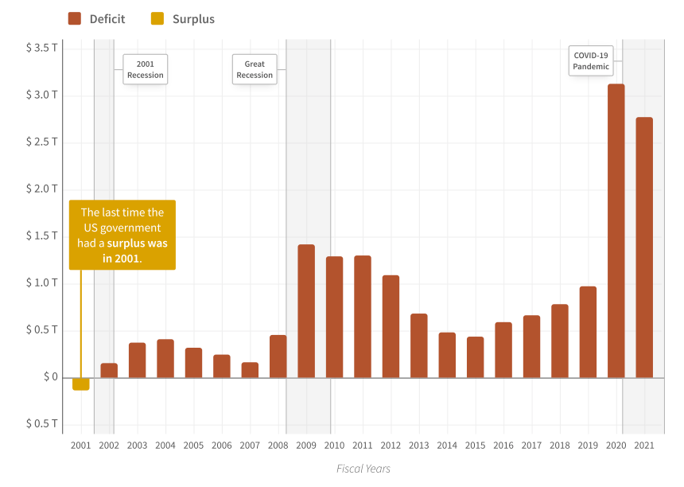Click the 2021 deficit bar

tap(644, 247)
